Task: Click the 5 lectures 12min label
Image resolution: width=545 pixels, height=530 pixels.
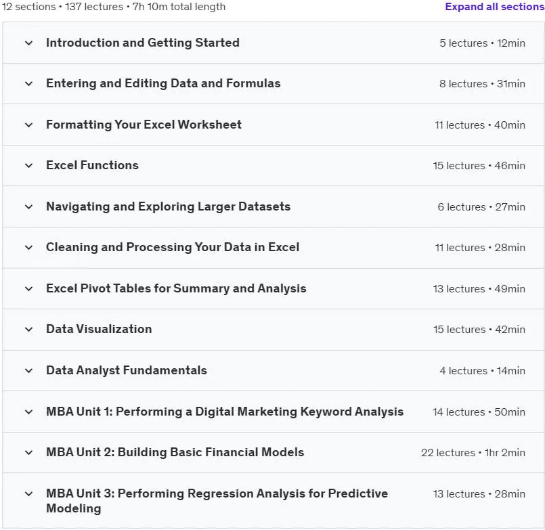Action: tap(482, 43)
